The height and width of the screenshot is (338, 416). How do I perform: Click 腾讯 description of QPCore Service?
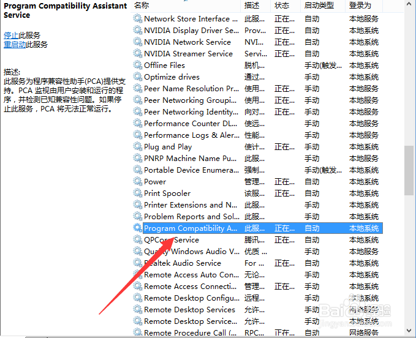pyautogui.click(x=254, y=239)
